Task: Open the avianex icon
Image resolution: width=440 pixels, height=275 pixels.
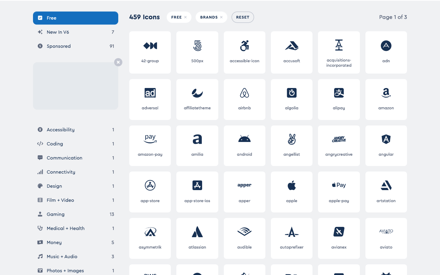Action: click(x=339, y=238)
